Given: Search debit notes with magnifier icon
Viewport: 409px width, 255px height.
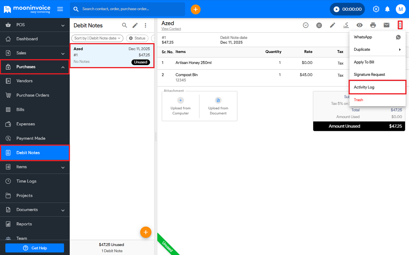Looking at the screenshot, I should [x=124, y=25].
